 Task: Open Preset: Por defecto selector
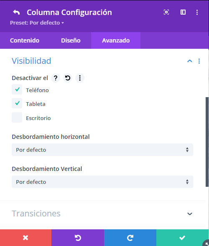[x=37, y=23]
